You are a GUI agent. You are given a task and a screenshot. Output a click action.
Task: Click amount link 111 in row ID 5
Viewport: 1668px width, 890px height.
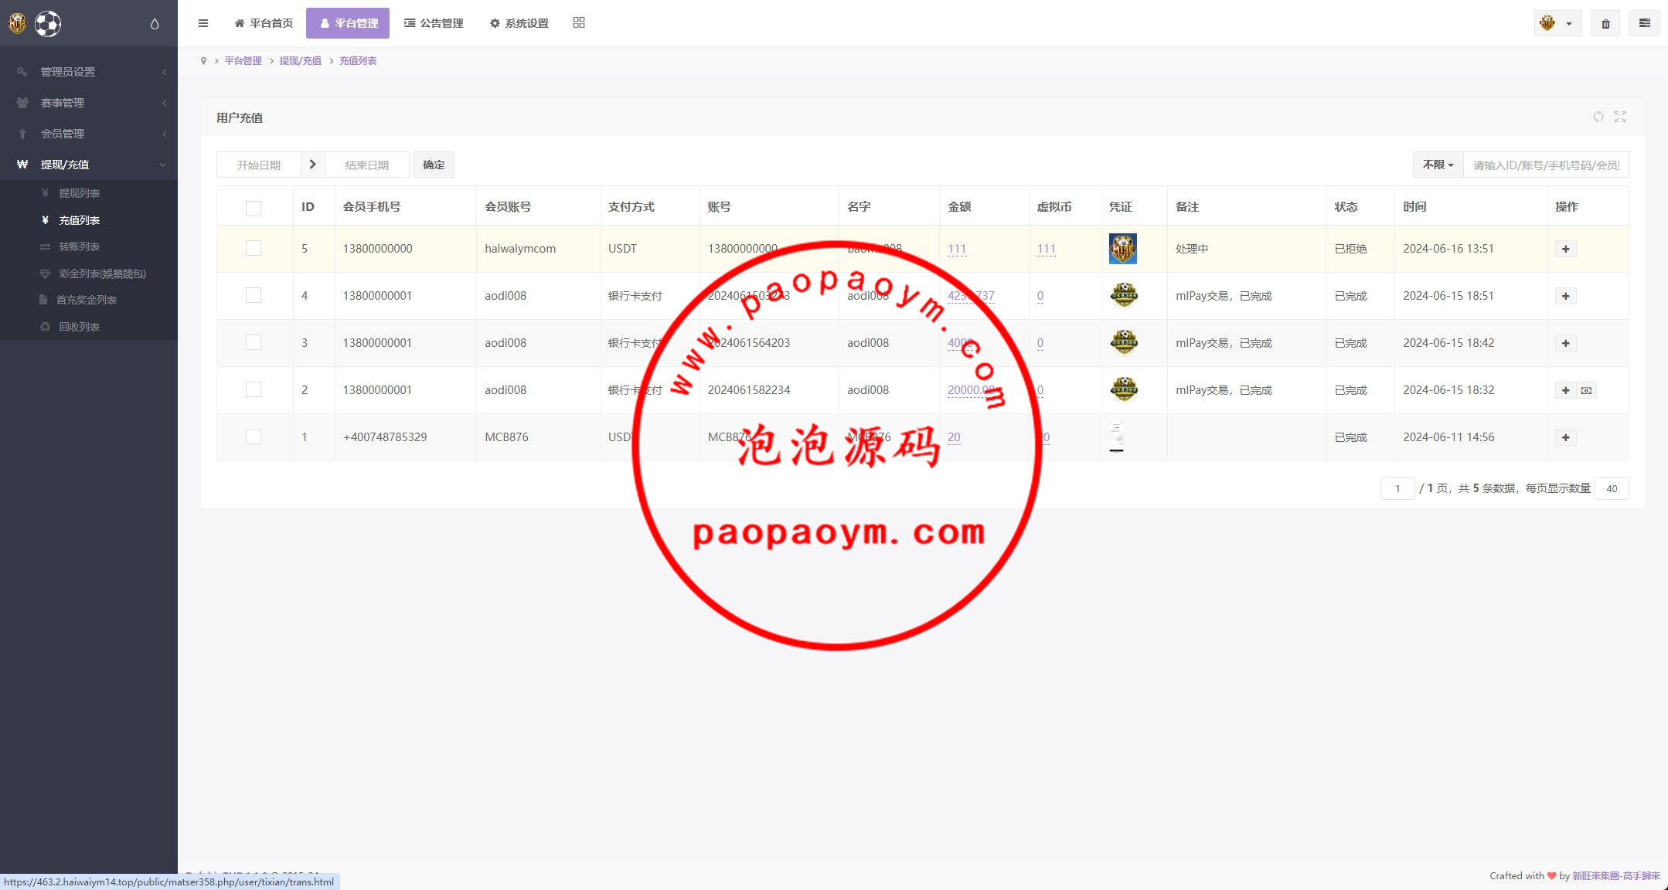(957, 249)
